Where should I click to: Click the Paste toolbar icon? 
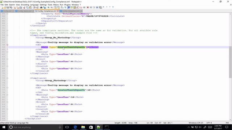click(x=30, y=7)
